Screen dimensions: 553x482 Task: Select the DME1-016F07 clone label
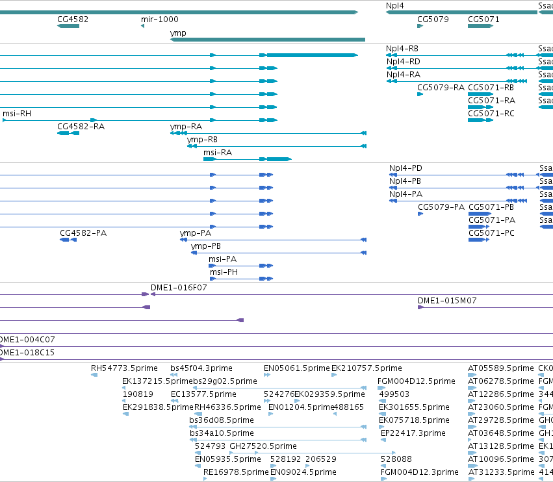coord(179,288)
